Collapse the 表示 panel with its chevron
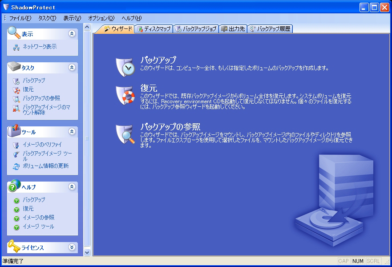Image resolution: width=392 pixels, height=267 pixels. 72,33
